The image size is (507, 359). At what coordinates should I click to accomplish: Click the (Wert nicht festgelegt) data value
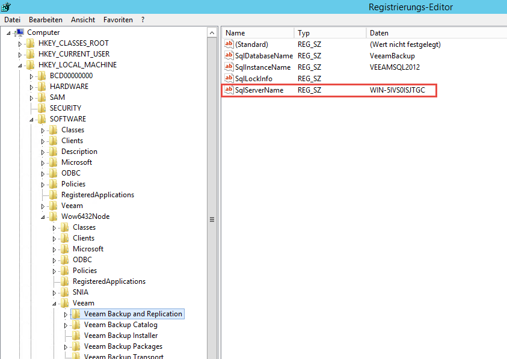tap(405, 44)
